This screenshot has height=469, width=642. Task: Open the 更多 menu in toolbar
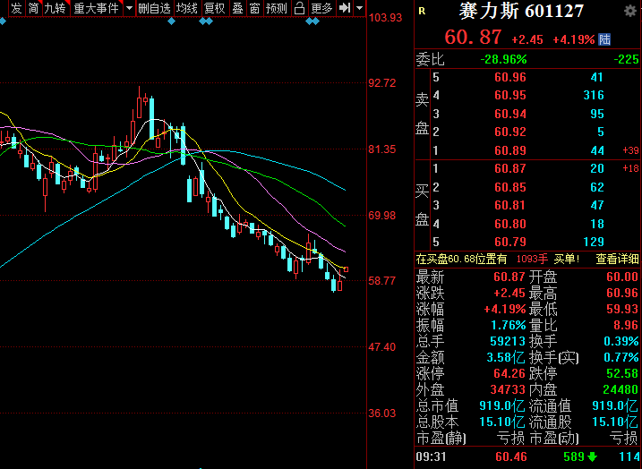coord(321,8)
